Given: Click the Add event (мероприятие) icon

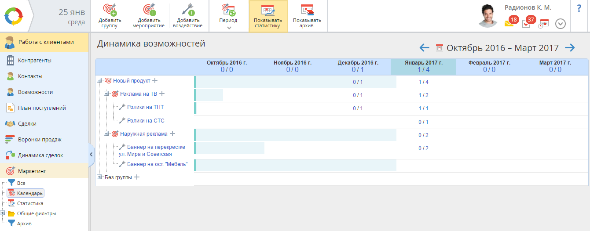Looking at the screenshot, I should coord(148,11).
